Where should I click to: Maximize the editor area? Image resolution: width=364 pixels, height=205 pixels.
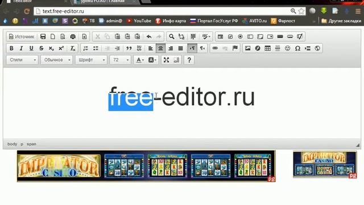click(166, 60)
